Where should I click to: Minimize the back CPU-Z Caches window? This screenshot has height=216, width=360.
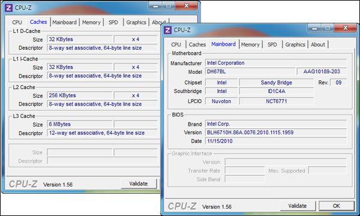point(155,6)
